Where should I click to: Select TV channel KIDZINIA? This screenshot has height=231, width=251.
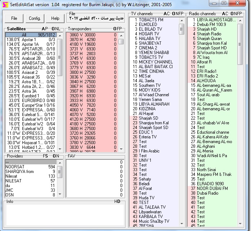[x=147, y=109]
